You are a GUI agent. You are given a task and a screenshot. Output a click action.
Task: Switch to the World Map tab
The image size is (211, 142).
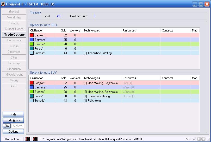[14, 17]
